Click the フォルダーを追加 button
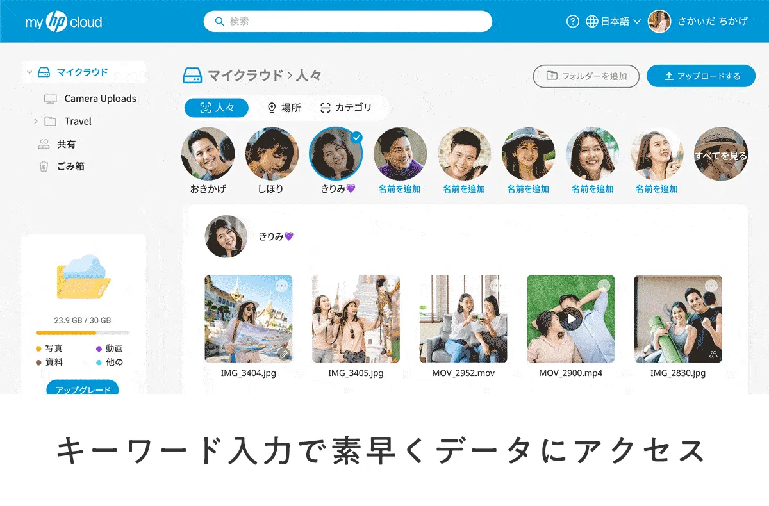Screen dimensions: 769x506 pos(586,76)
